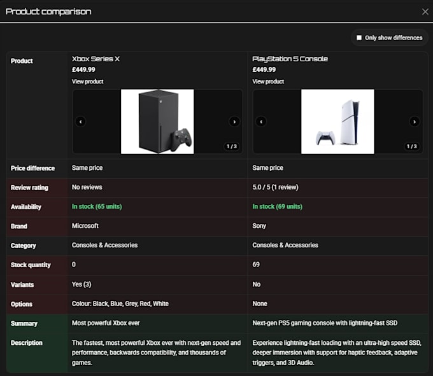Select the Xbox Series X product title
This screenshot has width=433, height=376.
[x=96, y=59]
